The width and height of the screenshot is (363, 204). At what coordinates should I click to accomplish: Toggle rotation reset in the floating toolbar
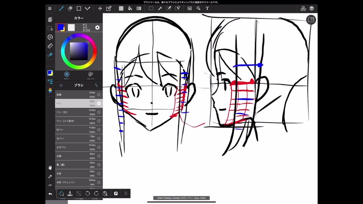tap(105, 193)
